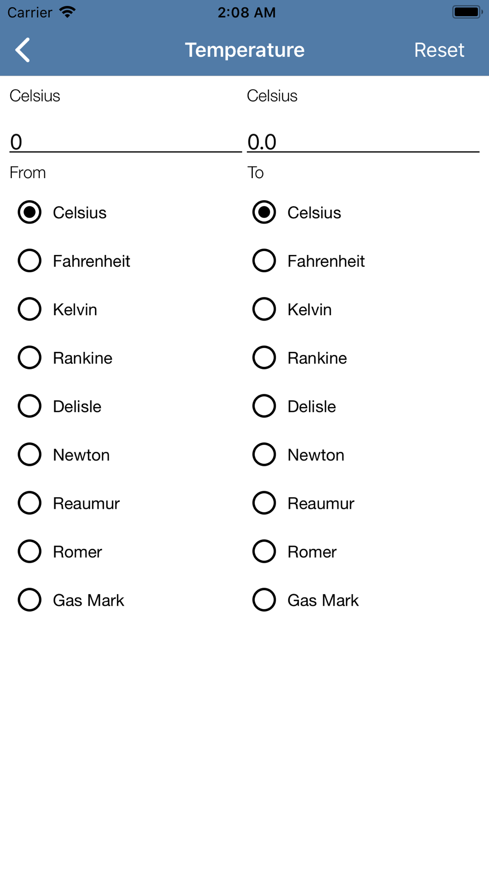Select Fahrenheit in the From list
Viewport: 489px width, 870px height.
[74, 261]
